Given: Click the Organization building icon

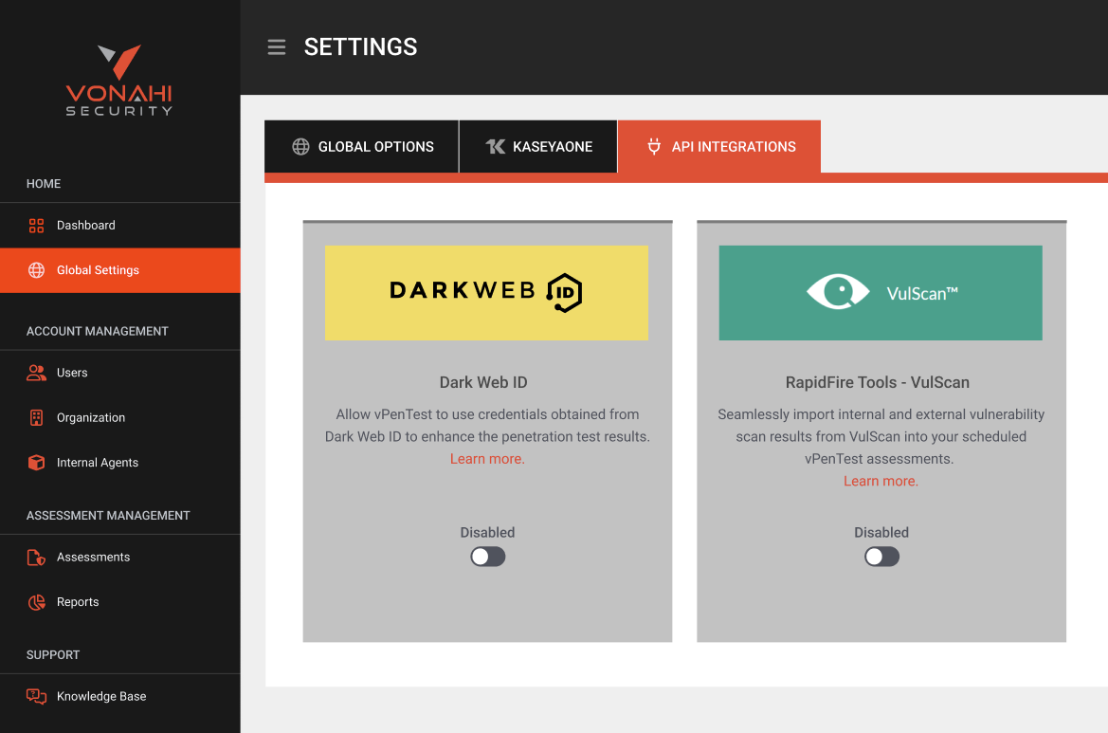Looking at the screenshot, I should [37, 417].
